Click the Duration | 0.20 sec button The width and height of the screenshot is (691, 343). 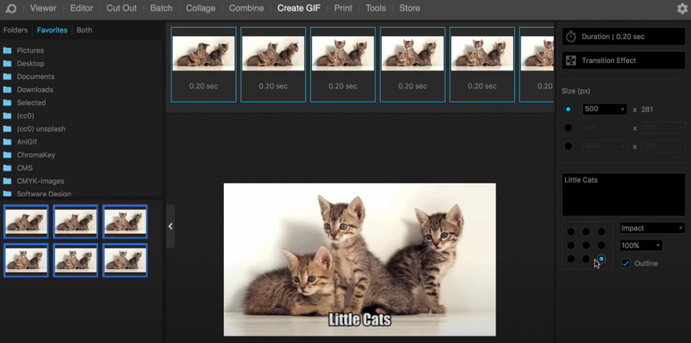[624, 37]
